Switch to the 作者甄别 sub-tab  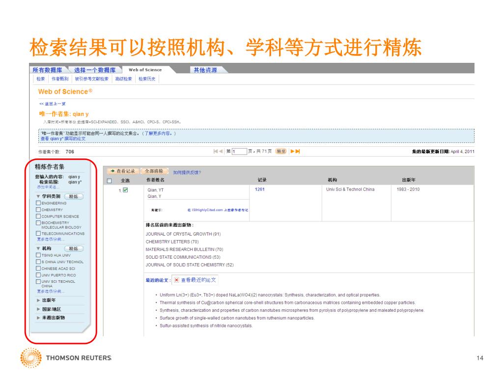click(60, 79)
